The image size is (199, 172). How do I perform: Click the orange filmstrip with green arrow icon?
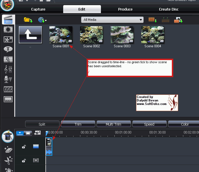coord(178,20)
